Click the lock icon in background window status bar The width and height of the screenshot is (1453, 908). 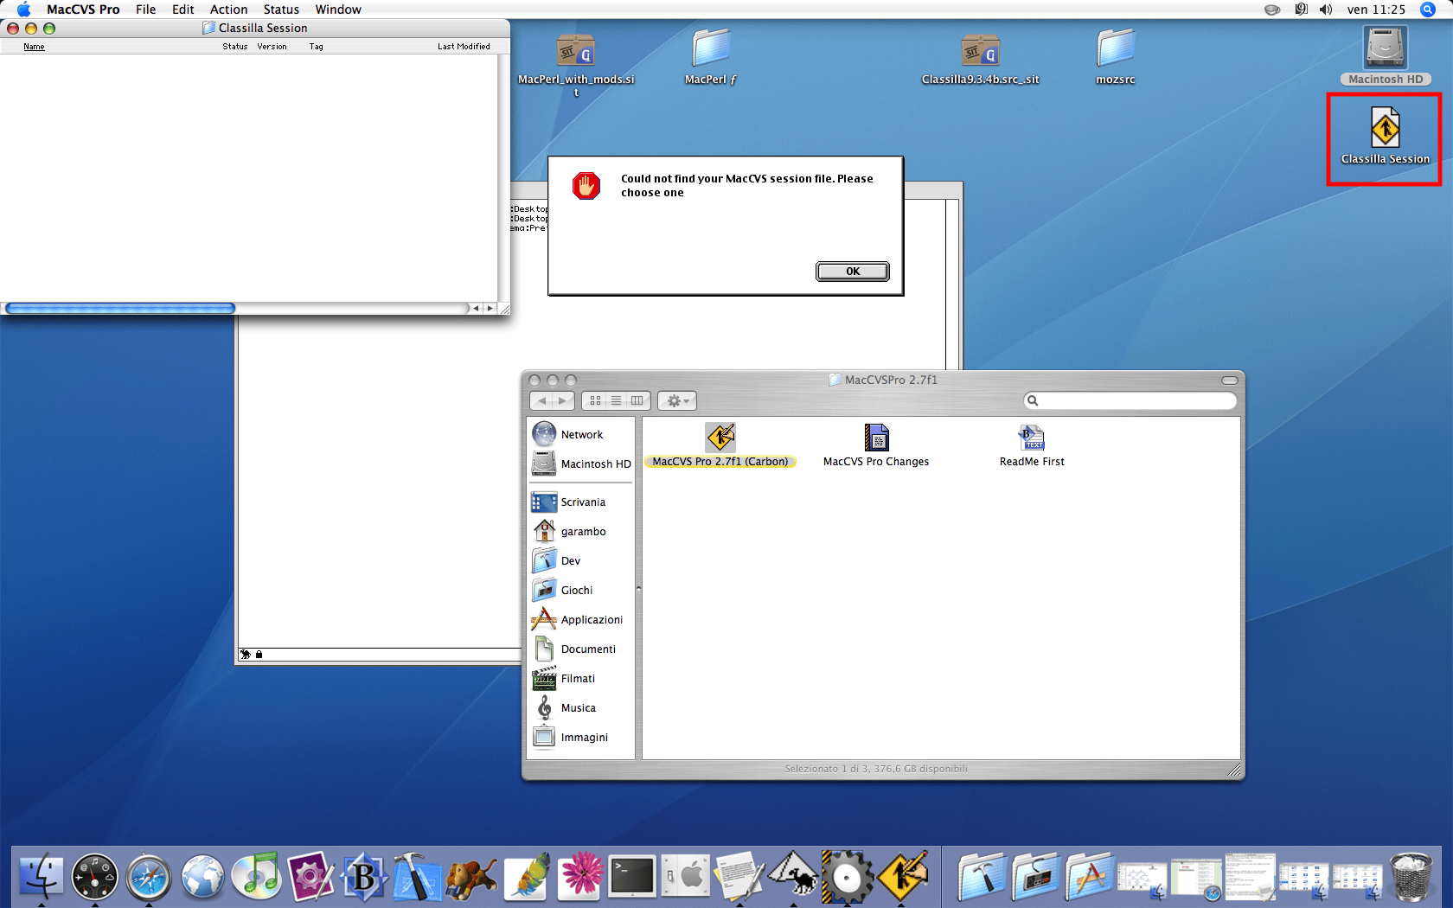[x=259, y=655]
